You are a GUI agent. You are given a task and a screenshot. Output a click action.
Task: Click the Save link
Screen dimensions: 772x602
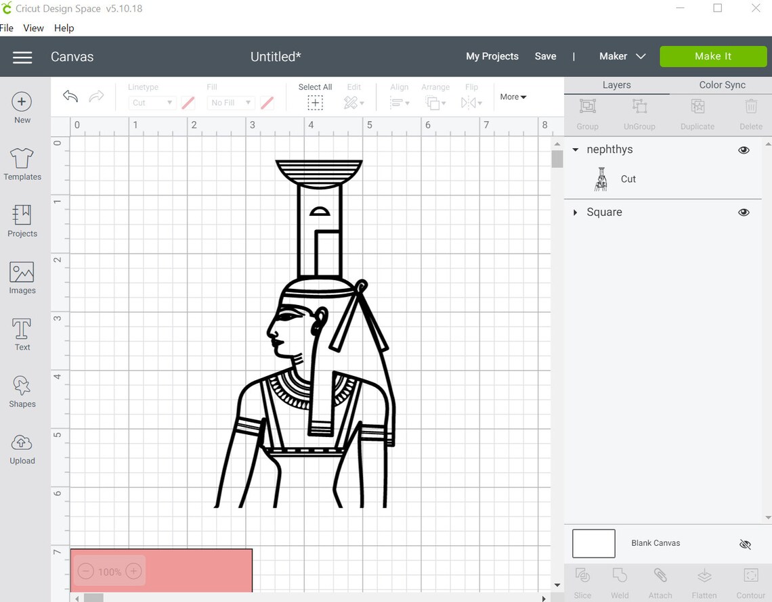[x=545, y=56]
